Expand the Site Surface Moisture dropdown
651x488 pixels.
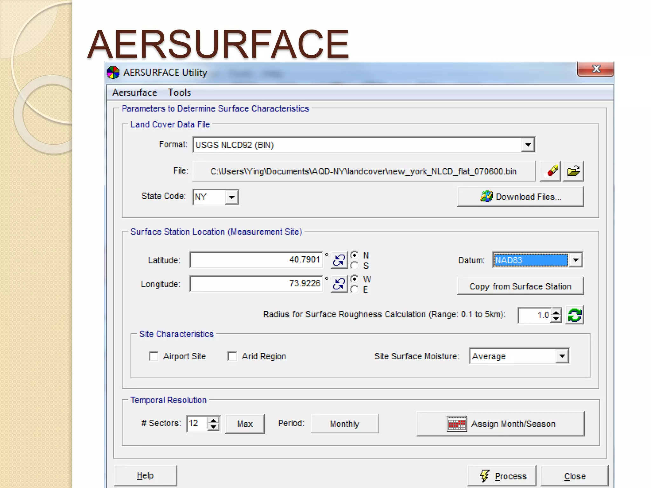562,356
